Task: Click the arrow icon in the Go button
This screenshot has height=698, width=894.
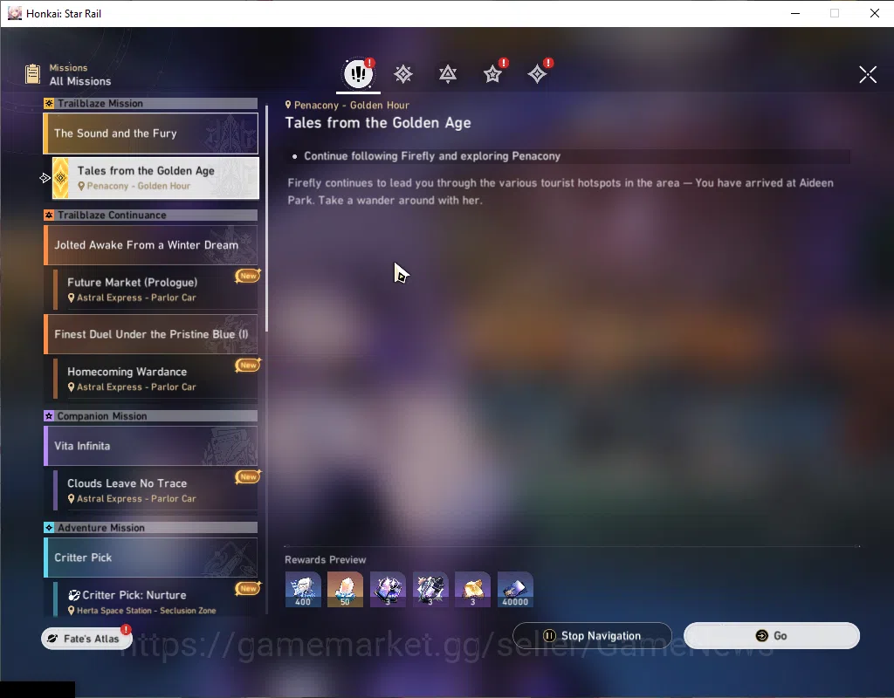Action: (761, 636)
